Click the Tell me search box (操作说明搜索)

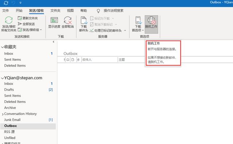pos(114,11)
